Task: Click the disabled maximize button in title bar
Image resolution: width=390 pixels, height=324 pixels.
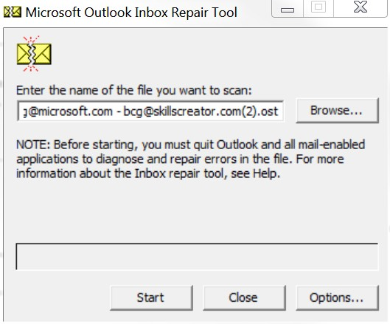Action: (318, 7)
